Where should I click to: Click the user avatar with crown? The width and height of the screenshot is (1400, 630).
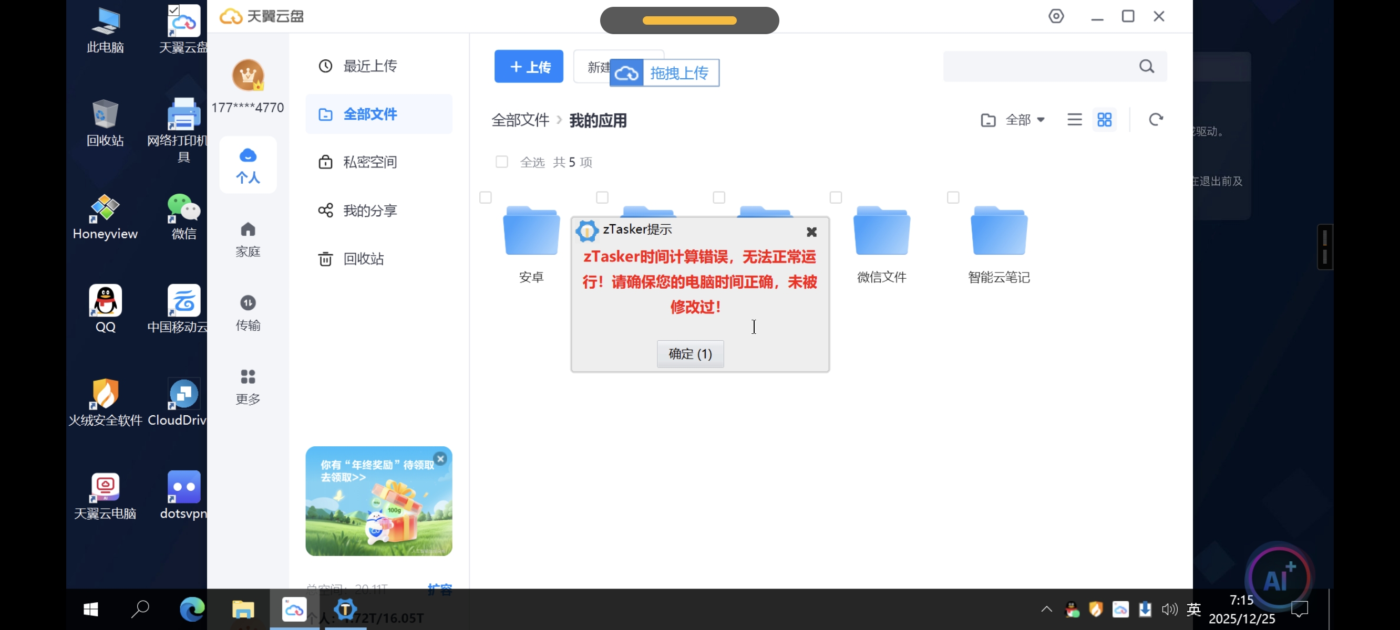[x=248, y=75]
